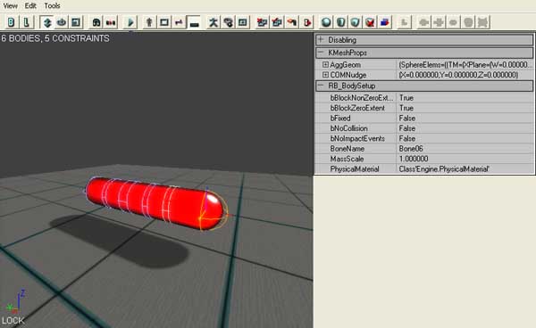Image resolution: width=536 pixels, height=328 pixels.
Task: Click the red capsule body in viewport
Action: point(154,203)
